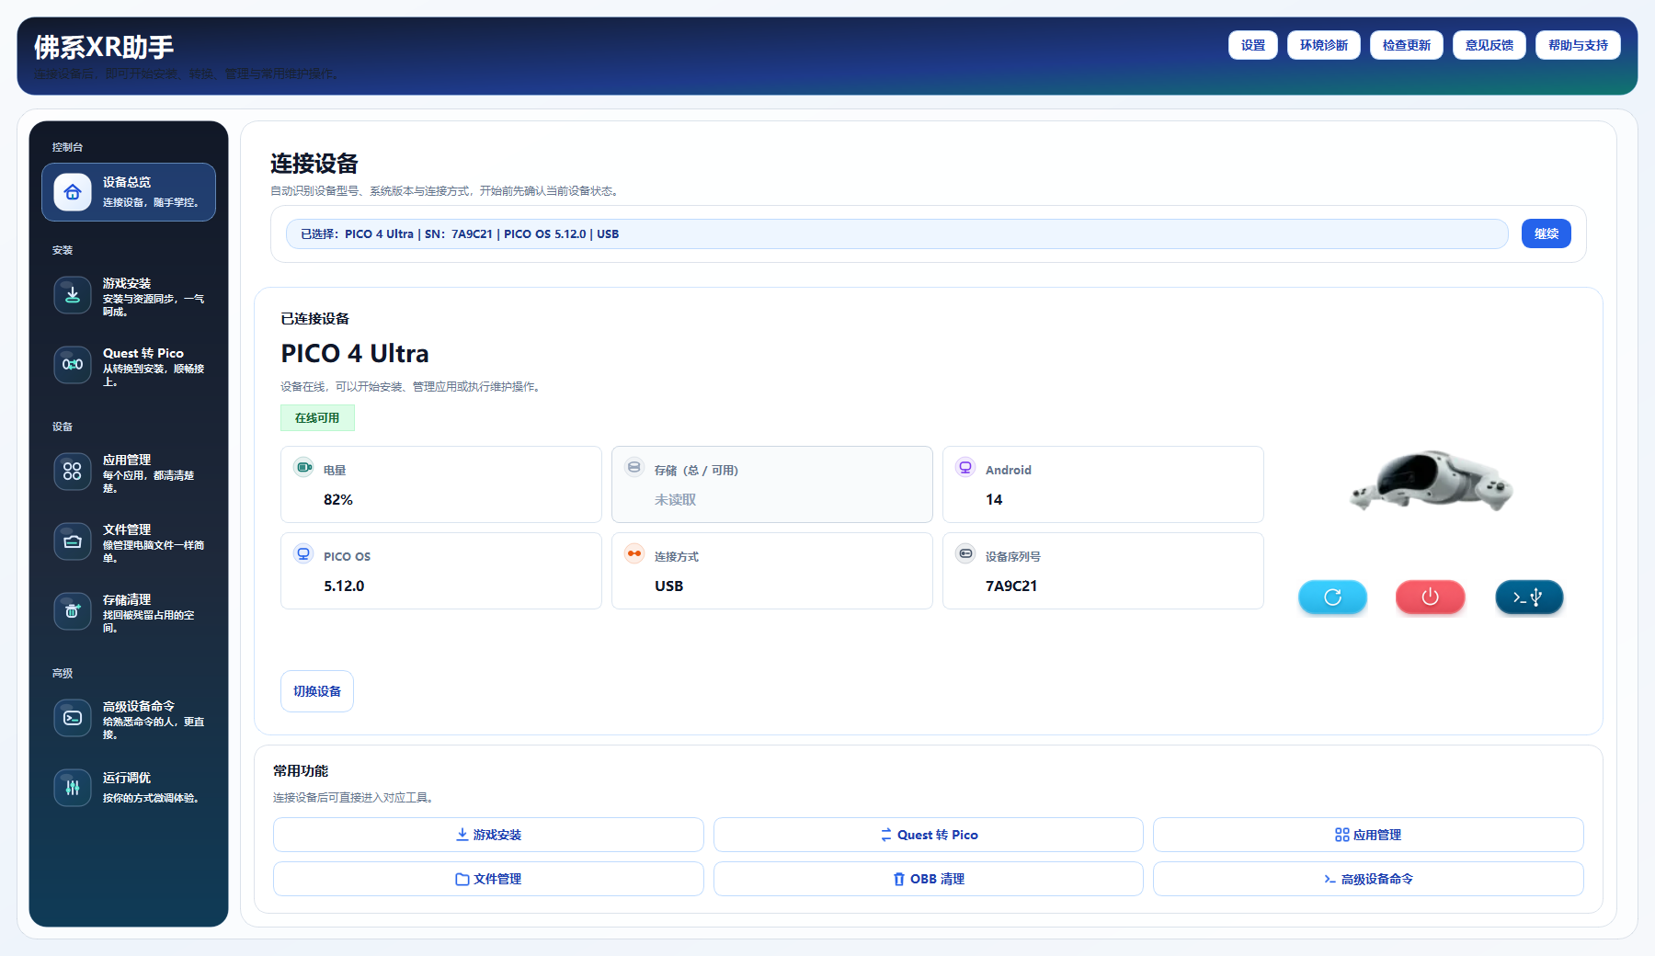Click the 佛系XR助手 app title
The width and height of the screenshot is (1655, 956).
point(104,47)
